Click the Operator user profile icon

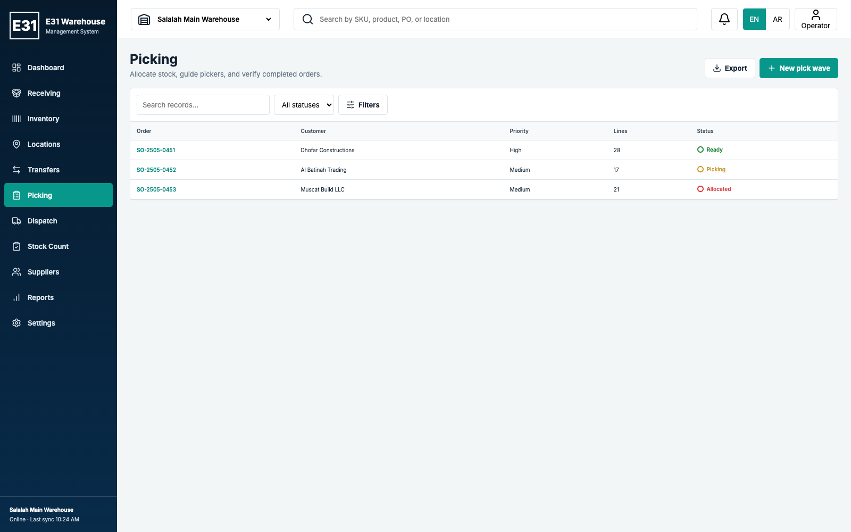(816, 15)
